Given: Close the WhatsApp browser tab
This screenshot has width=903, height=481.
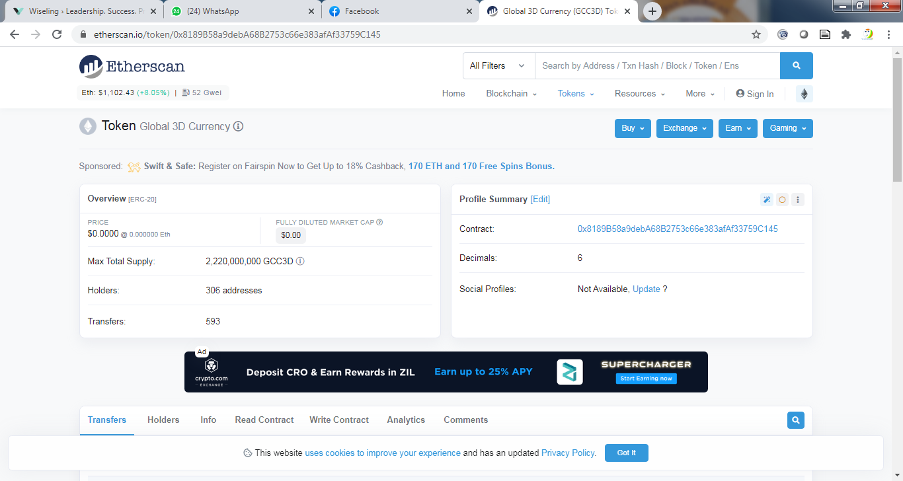Looking at the screenshot, I should coord(311,11).
